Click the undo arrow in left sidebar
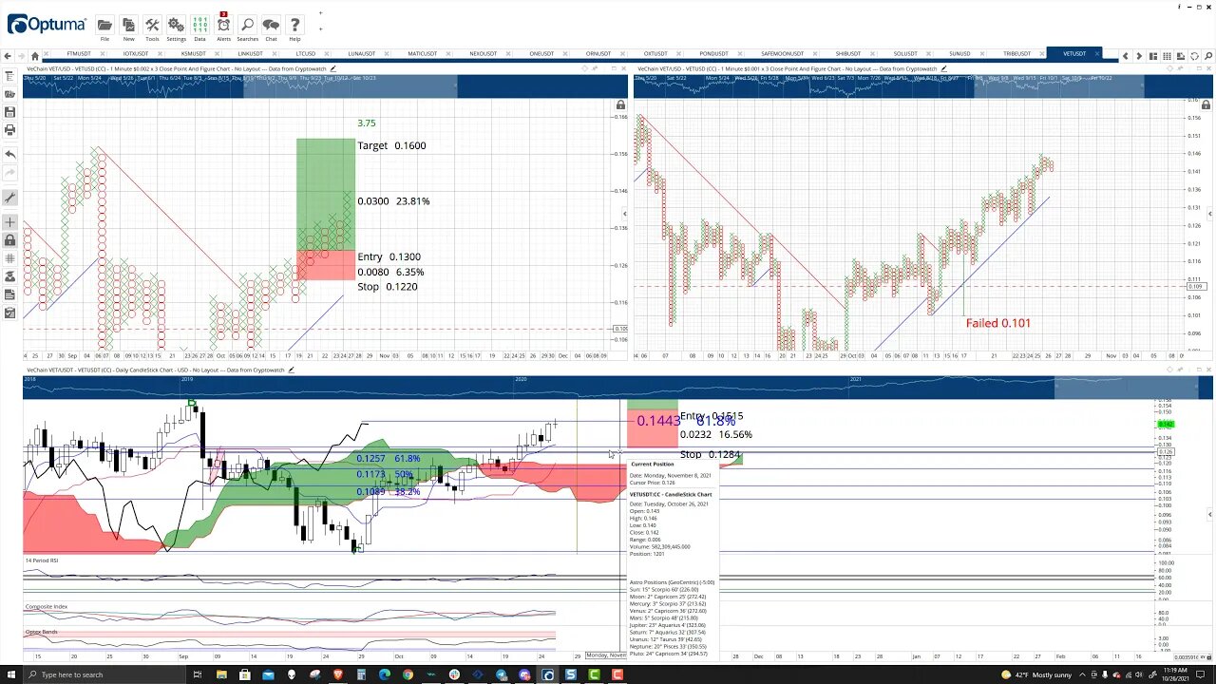This screenshot has height=684, width=1216. tap(10, 154)
